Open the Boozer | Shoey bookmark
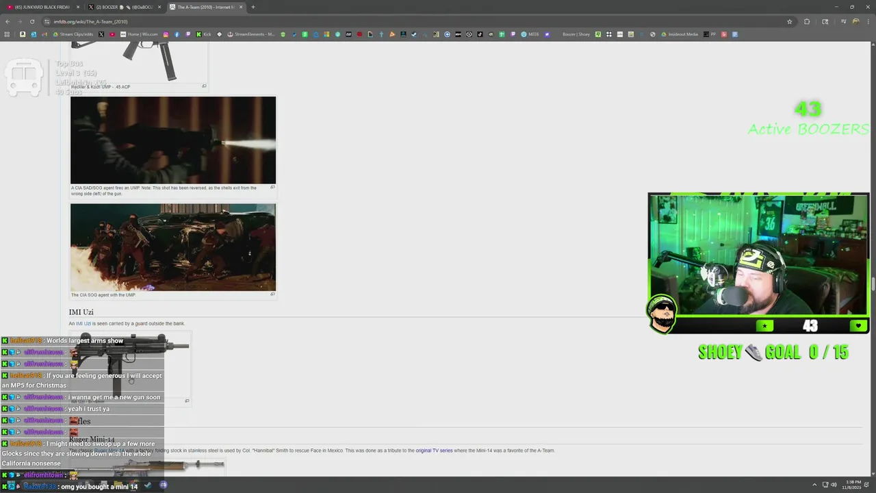 click(x=576, y=34)
